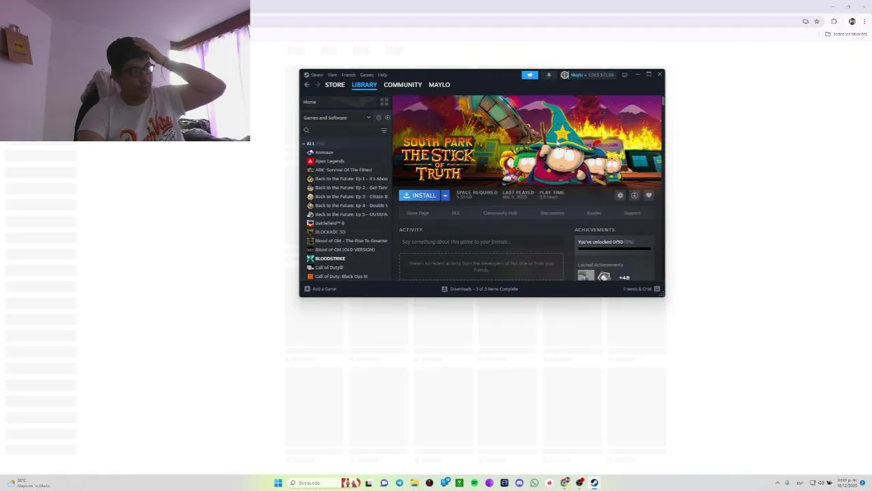Click the +48 locked achievements count

tap(624, 278)
